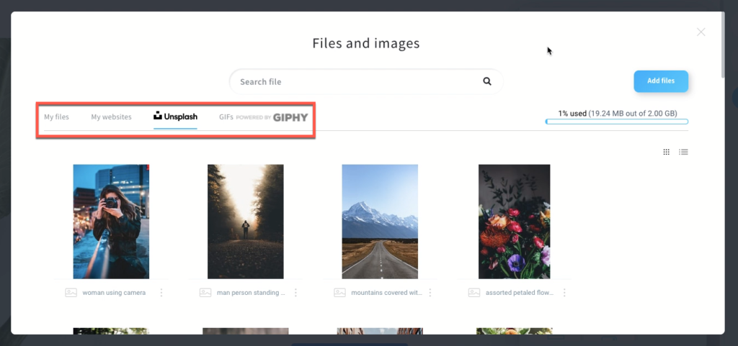
Task: Close the Files and images dialog
Action: [701, 32]
